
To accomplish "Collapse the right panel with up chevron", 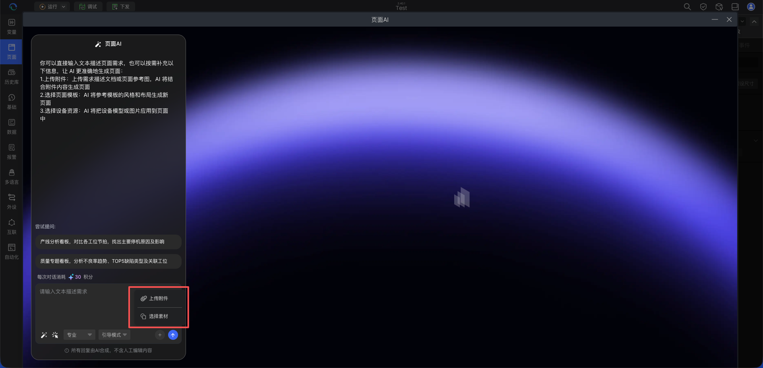I will [x=754, y=22].
